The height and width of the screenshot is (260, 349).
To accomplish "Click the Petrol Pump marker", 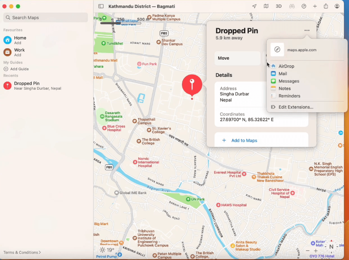I will pyautogui.click(x=120, y=254).
